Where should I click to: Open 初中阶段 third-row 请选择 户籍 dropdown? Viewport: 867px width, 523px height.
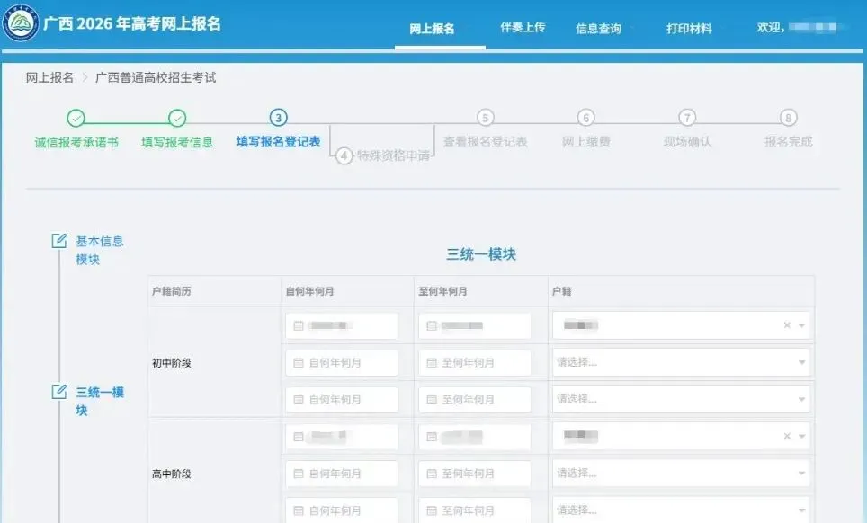click(681, 399)
